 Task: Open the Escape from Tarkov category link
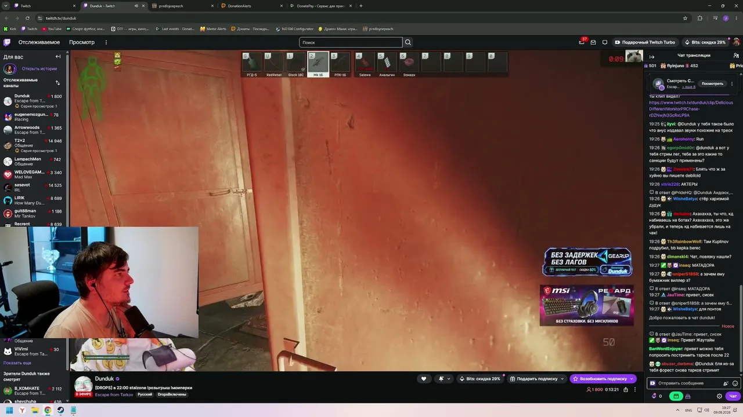click(114, 394)
